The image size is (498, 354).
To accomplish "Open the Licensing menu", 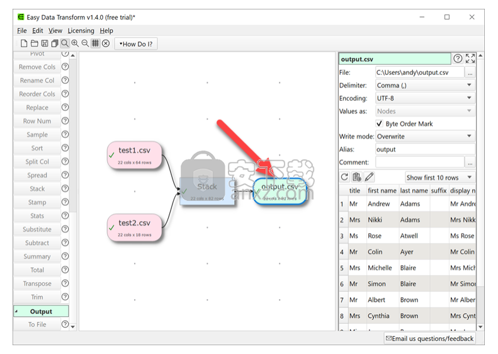I will [x=81, y=30].
